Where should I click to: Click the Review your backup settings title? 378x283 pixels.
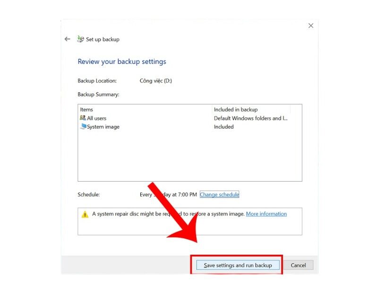point(121,61)
